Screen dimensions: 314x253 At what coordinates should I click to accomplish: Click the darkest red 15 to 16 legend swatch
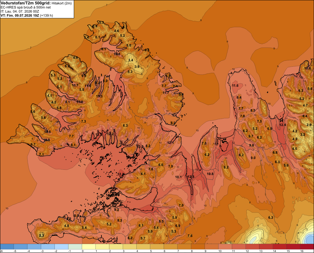pos(293,247)
